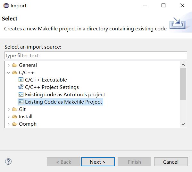Click the Oomph folder icon
This screenshot has width=192, height=172.
pyautogui.click(x=15, y=124)
